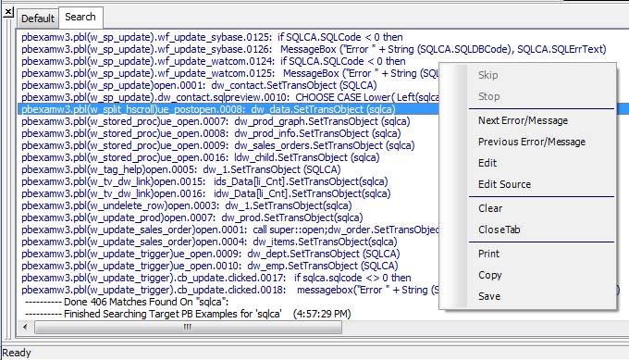The height and width of the screenshot is (360, 629).
Task: Select Previous Error/Message from context menu
Action: (532, 142)
